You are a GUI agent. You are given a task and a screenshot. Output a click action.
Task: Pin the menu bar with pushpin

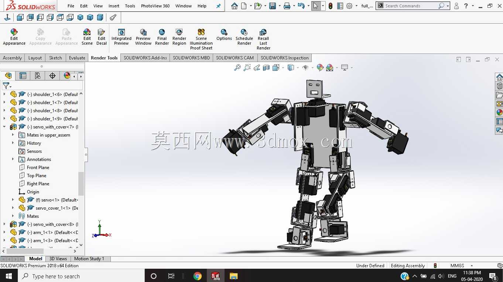point(218,6)
